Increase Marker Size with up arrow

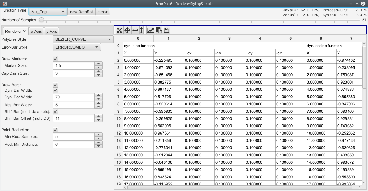click(98, 63)
